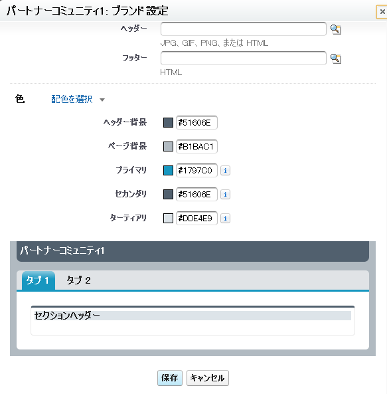Close the ブランド設定 dialog with X
The image size is (387, 394).
pyautogui.click(x=382, y=11)
